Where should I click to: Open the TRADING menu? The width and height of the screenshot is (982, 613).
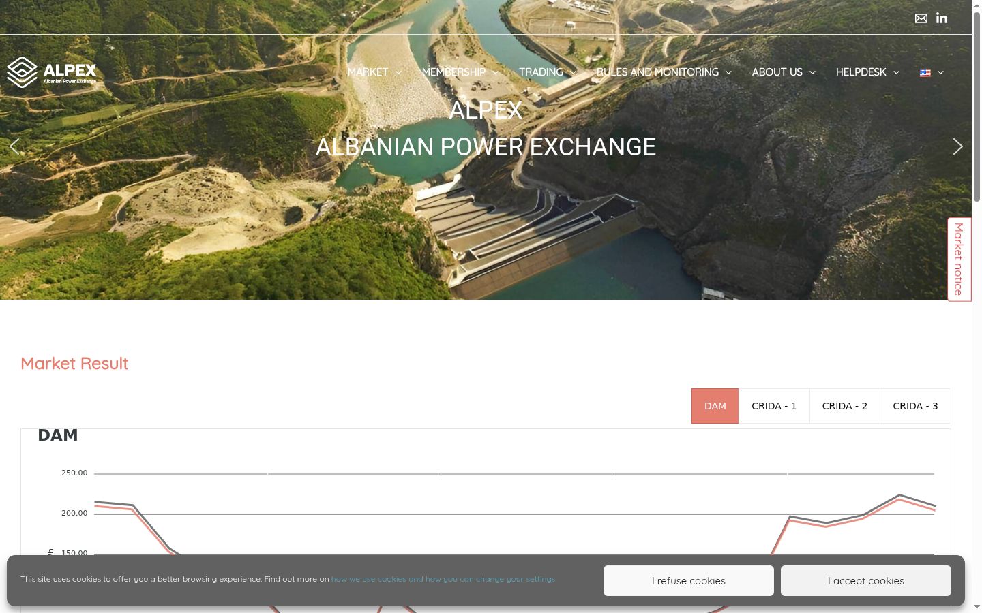point(541,72)
